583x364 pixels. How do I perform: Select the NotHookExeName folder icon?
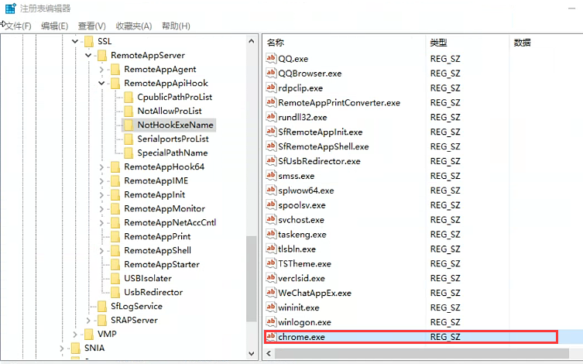coord(129,125)
